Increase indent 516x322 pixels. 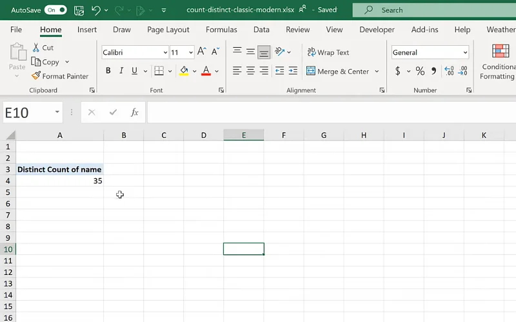click(293, 71)
